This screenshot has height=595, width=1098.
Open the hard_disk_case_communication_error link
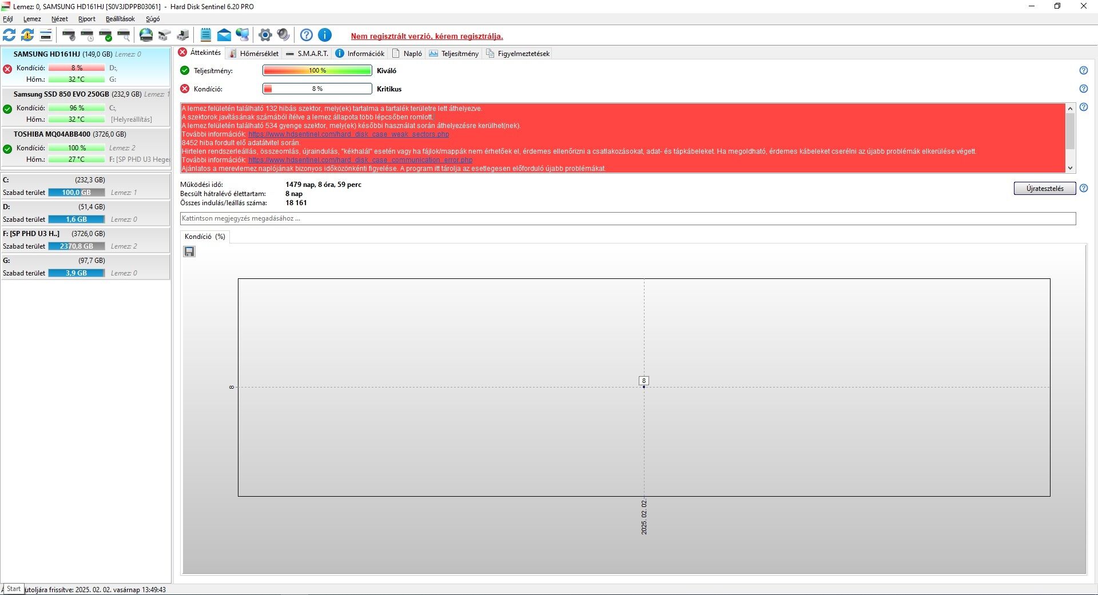click(x=360, y=160)
